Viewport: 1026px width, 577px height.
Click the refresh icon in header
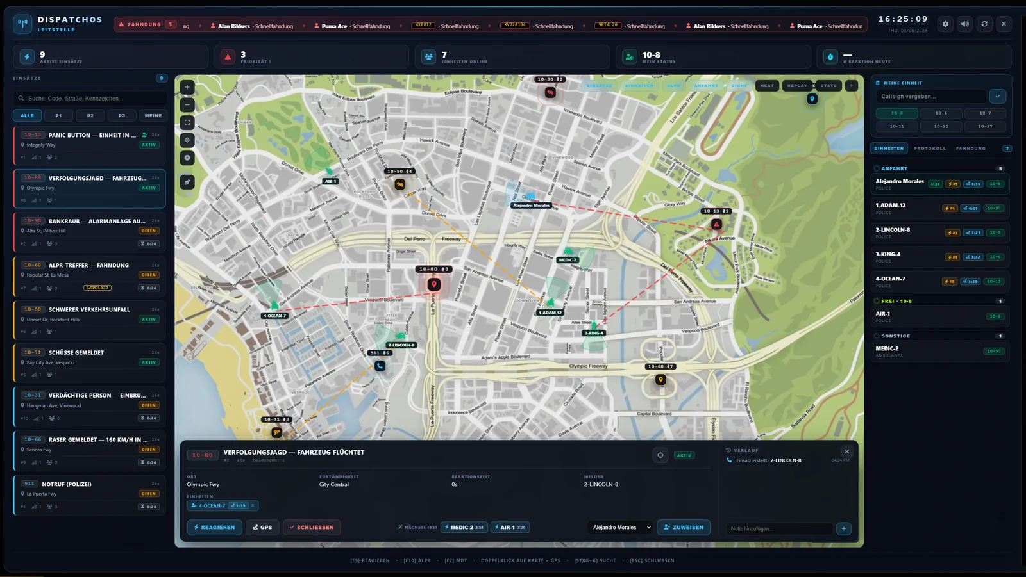pos(984,24)
